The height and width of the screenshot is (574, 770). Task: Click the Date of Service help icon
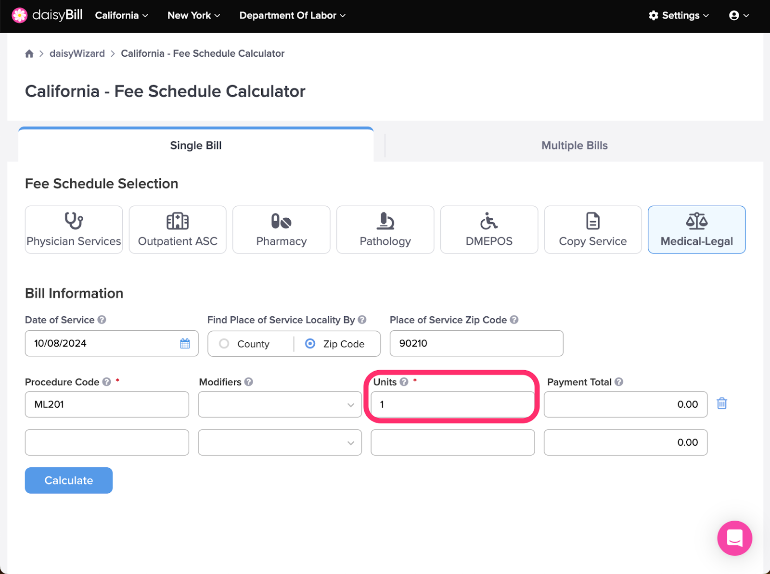click(x=102, y=320)
